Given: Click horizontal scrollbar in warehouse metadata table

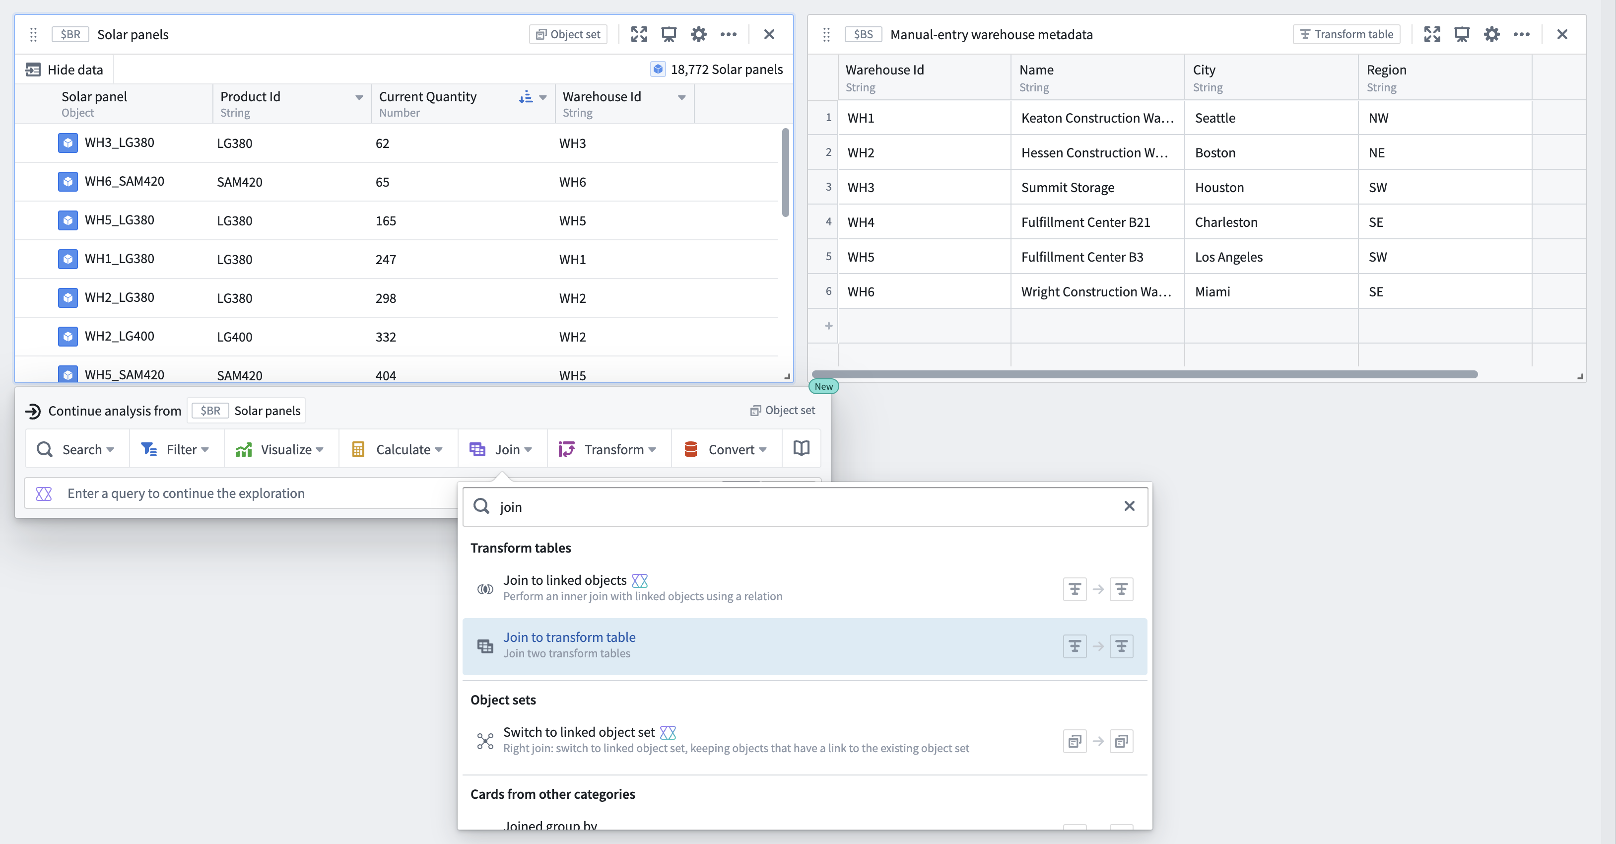Looking at the screenshot, I should 1145,375.
